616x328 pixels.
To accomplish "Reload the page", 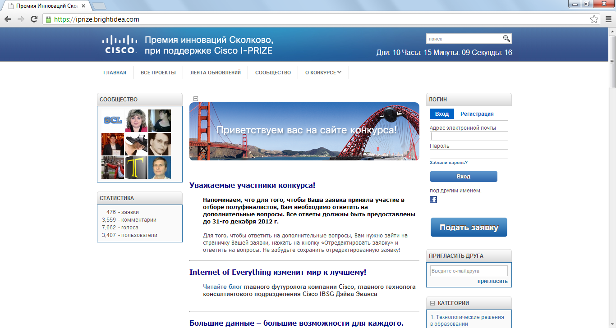I will tap(34, 19).
